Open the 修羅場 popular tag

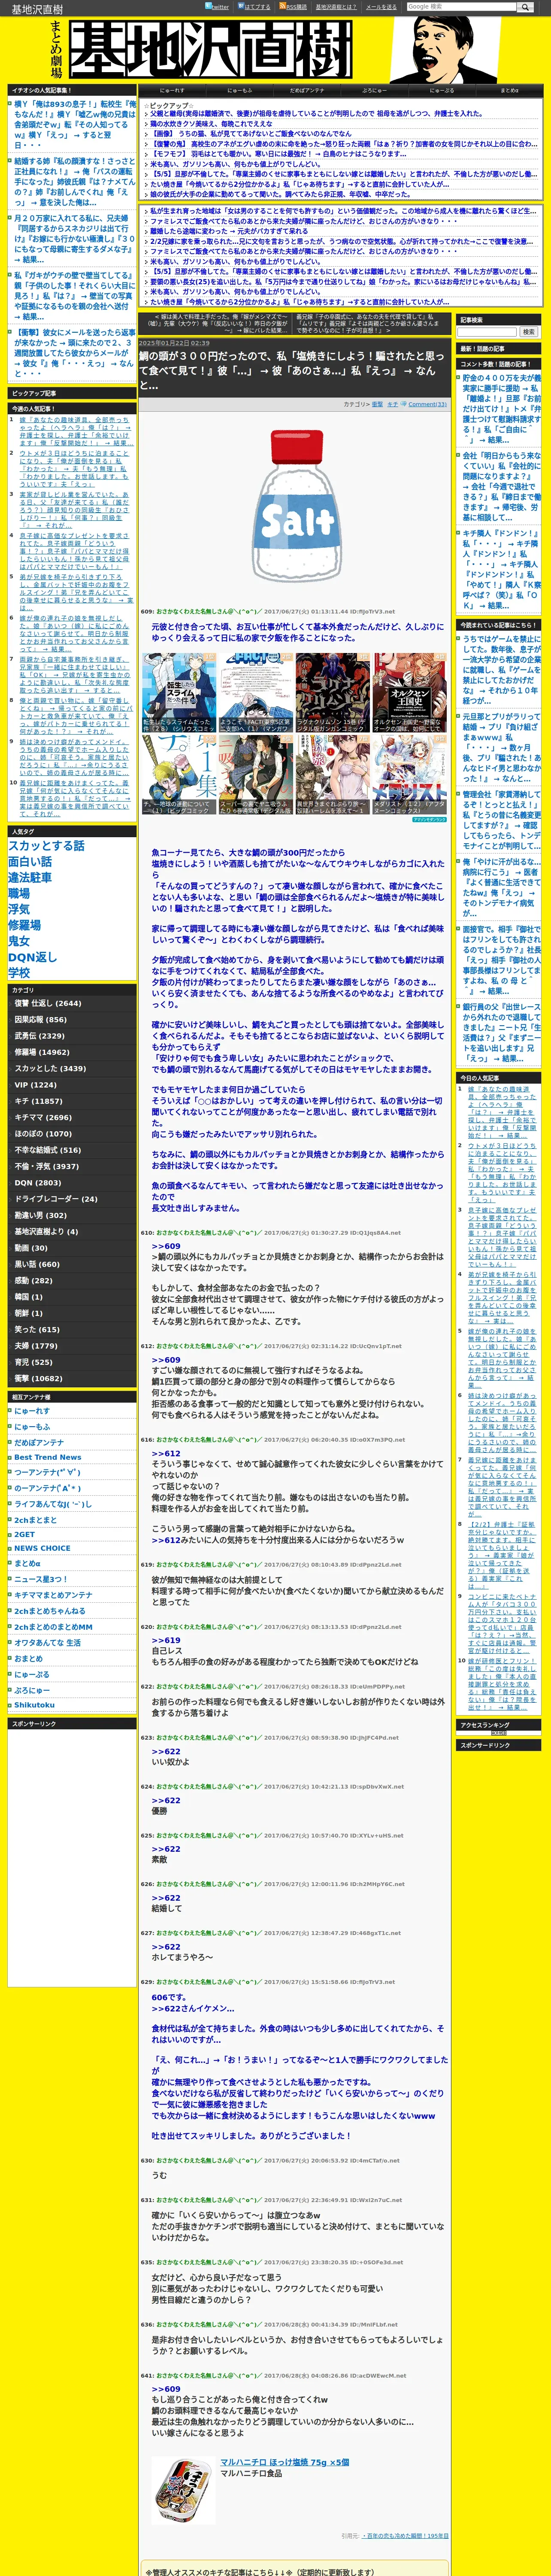24,925
